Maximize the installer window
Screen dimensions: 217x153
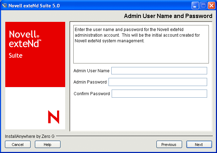(203, 6)
